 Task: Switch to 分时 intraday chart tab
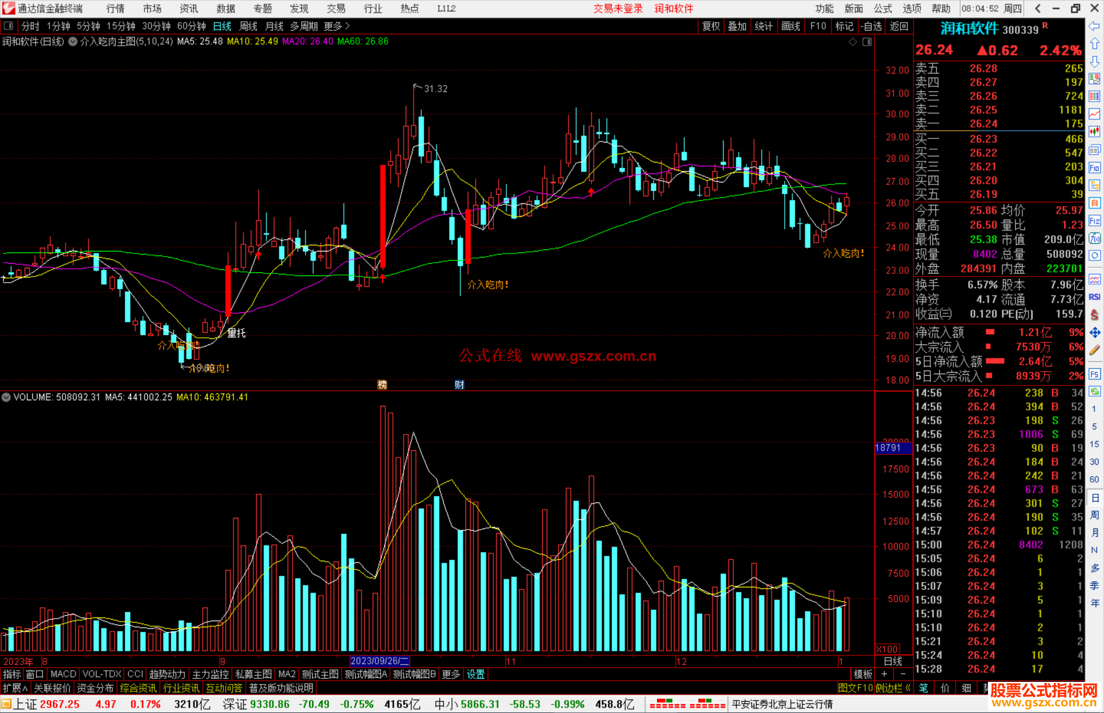[31, 26]
